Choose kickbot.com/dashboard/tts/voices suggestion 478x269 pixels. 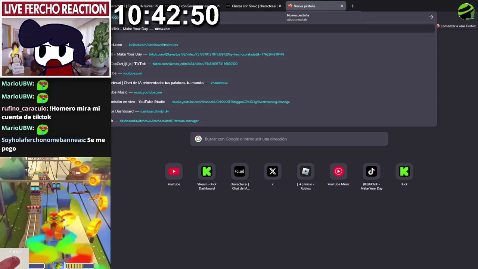pos(273,45)
